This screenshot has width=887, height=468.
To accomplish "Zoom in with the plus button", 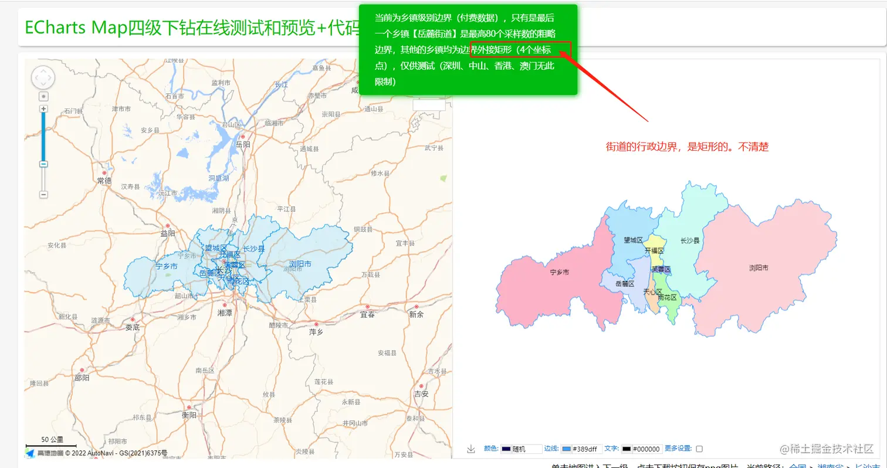I will click(x=43, y=108).
